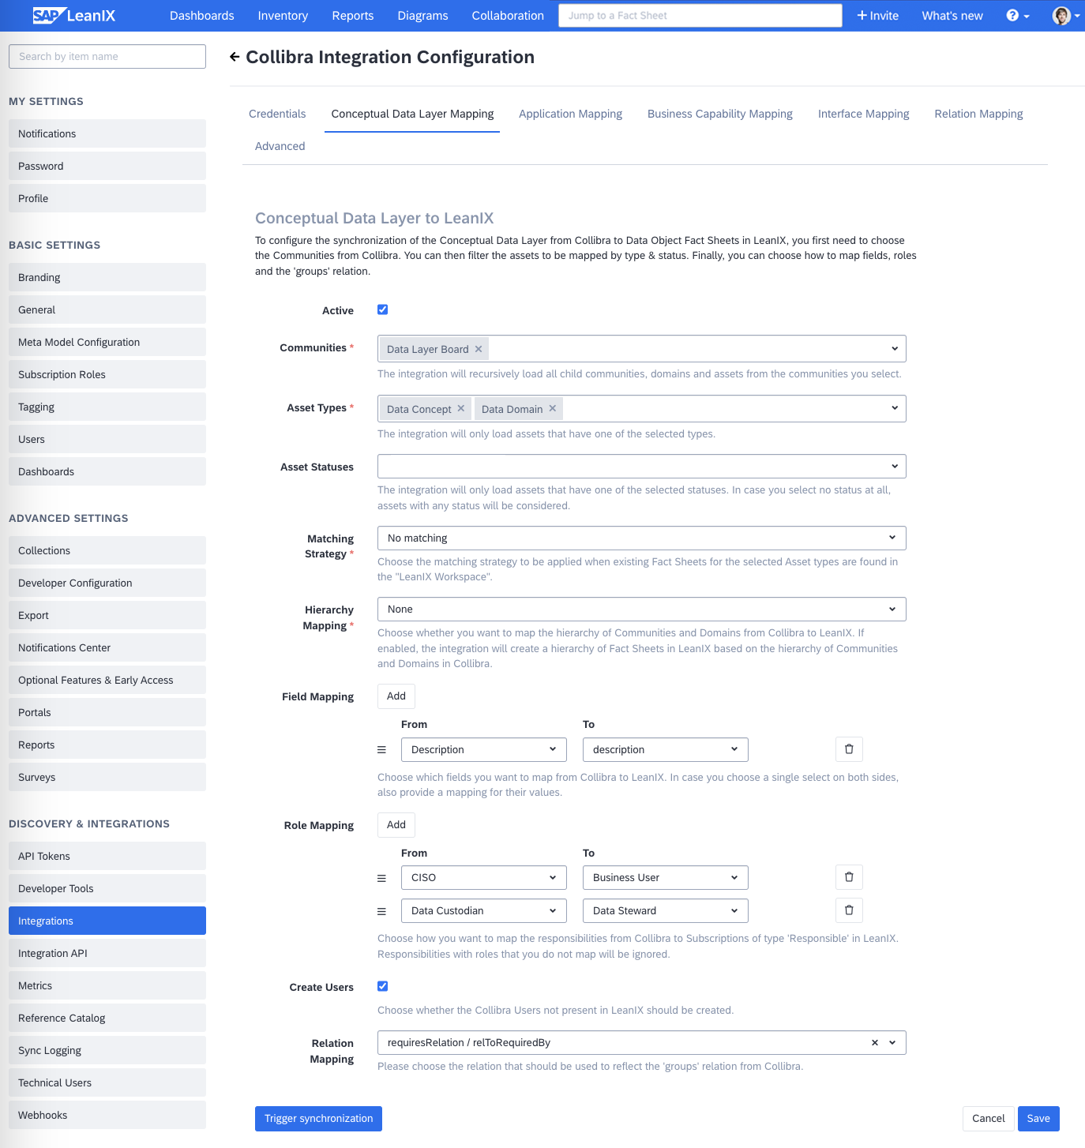Screen dimensions: 1085x1148
Task: Open the help question mark menu
Action: coord(1017,16)
